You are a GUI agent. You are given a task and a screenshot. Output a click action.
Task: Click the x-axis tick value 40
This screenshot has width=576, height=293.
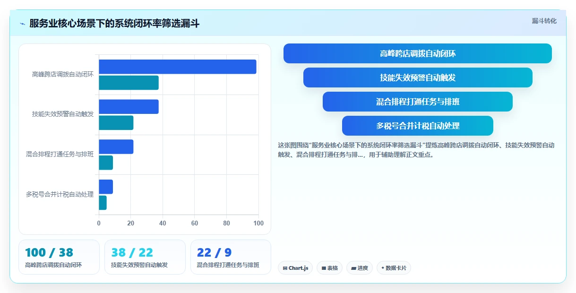click(x=163, y=223)
